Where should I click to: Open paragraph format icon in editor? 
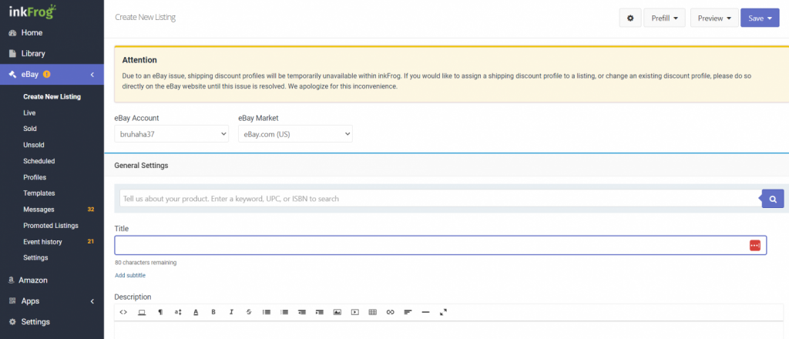tap(160, 312)
